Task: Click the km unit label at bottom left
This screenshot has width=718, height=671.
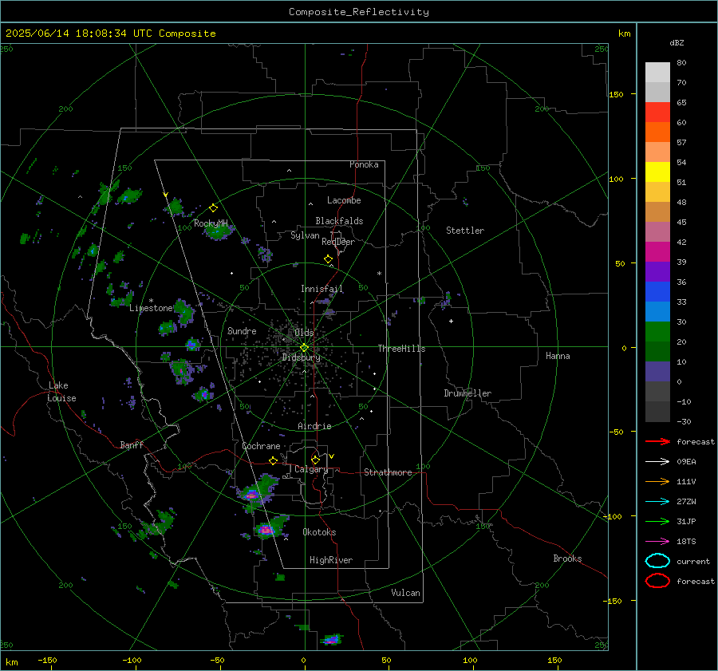Action: (x=11, y=662)
